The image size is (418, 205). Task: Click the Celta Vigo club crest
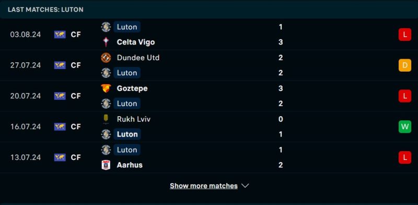point(106,42)
